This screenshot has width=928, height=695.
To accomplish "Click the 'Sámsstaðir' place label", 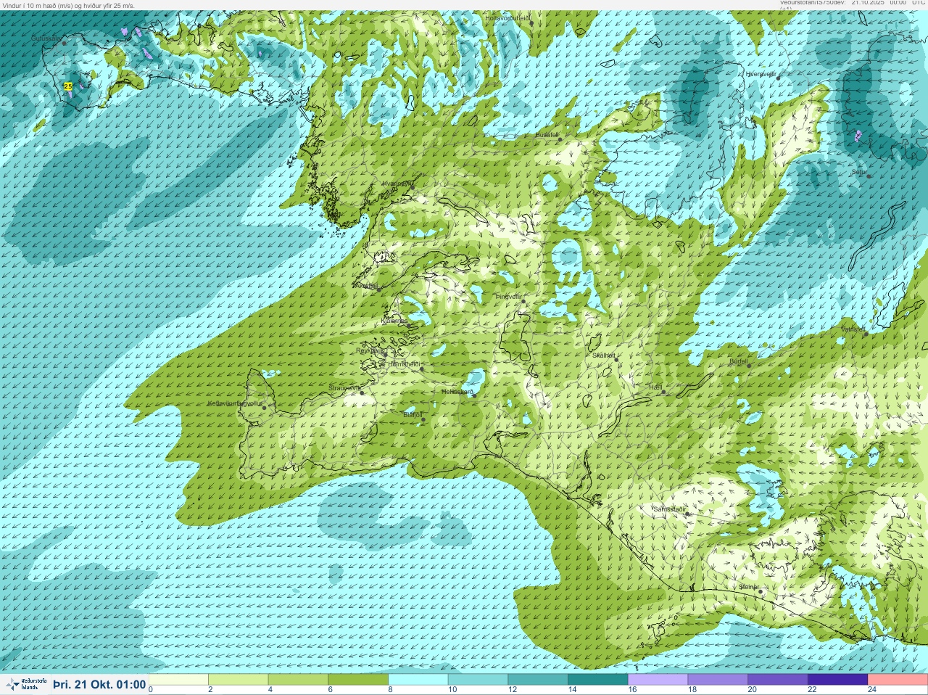I will [669, 510].
